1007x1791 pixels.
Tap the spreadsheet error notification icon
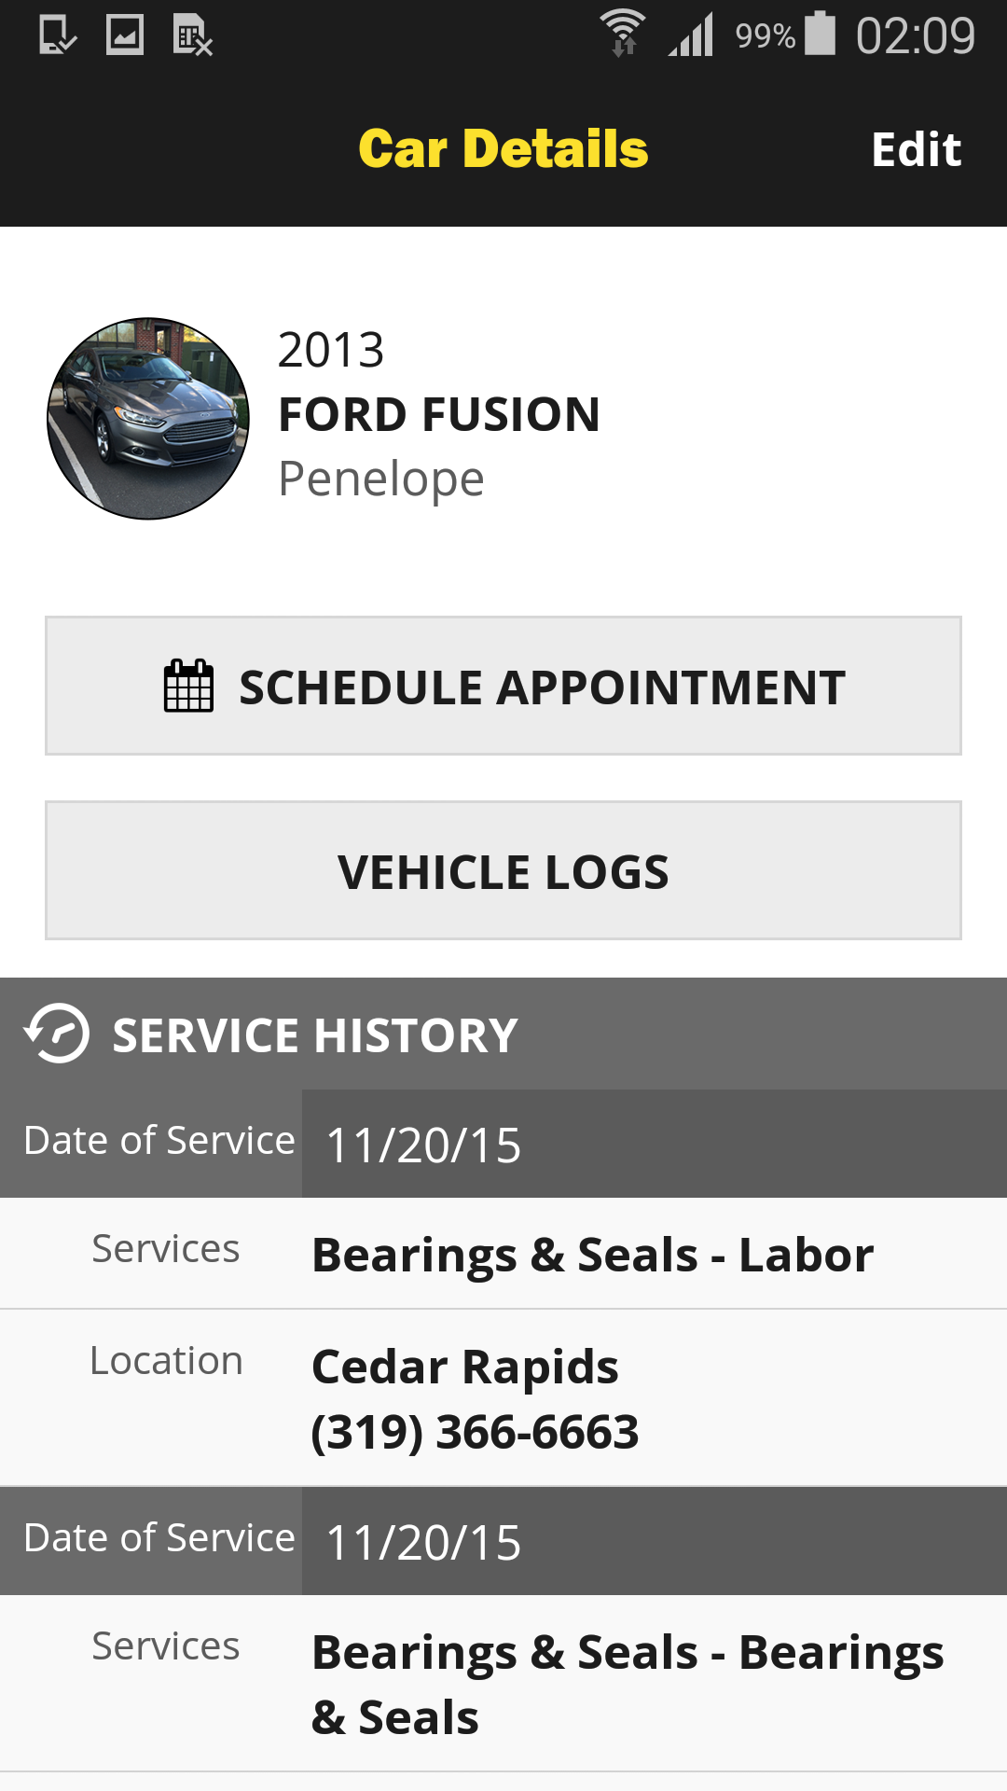[x=193, y=35]
